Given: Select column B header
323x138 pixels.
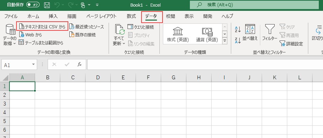Looking at the screenshot, I should coord(48,78).
